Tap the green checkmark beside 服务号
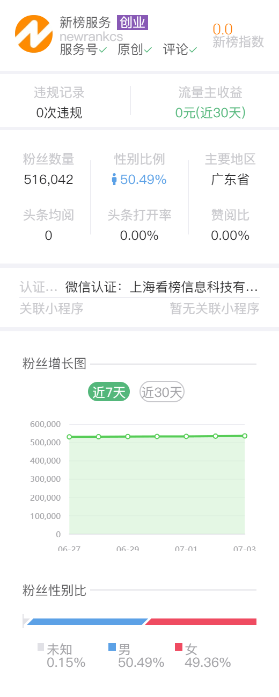 (103, 50)
